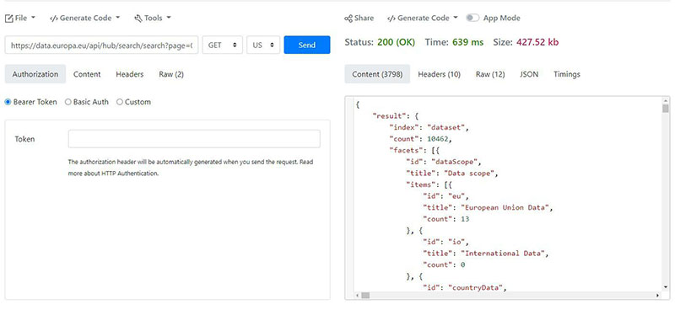Image resolution: width=675 pixels, height=310 pixels.
Task: Switch to the request Authorization tab
Action: pyautogui.click(x=35, y=74)
